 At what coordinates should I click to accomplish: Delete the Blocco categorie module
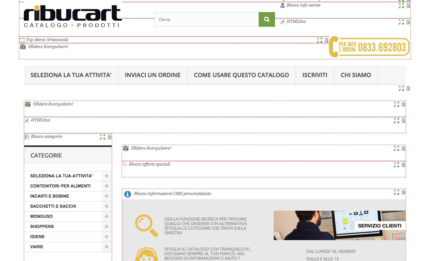click(x=109, y=137)
